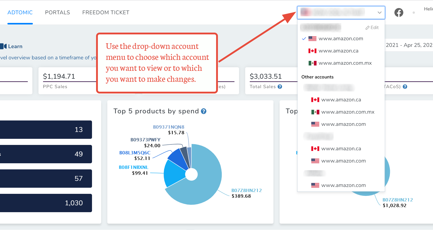Collapse the account drop-down chevron
This screenshot has width=433, height=230.
tap(379, 12)
